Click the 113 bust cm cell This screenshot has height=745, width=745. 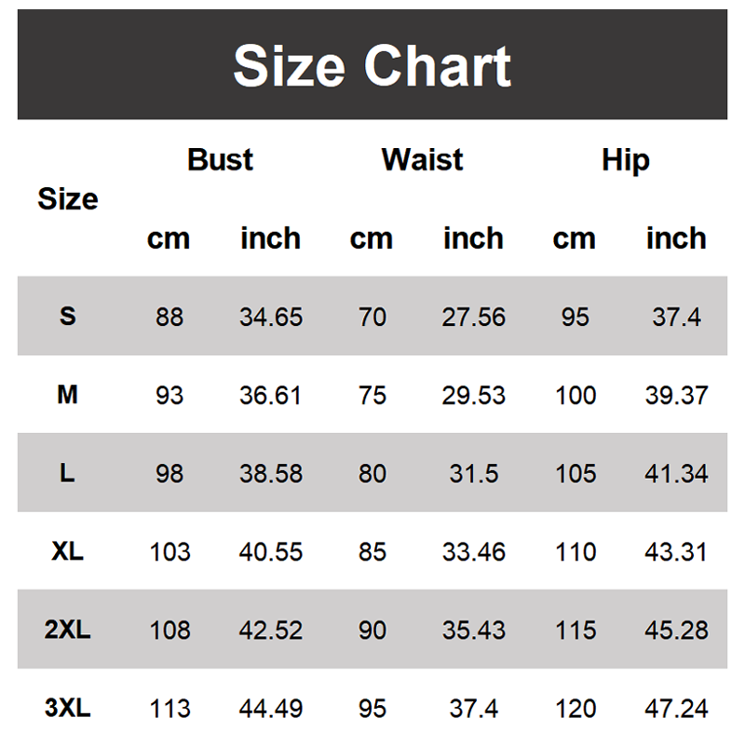[x=170, y=710]
